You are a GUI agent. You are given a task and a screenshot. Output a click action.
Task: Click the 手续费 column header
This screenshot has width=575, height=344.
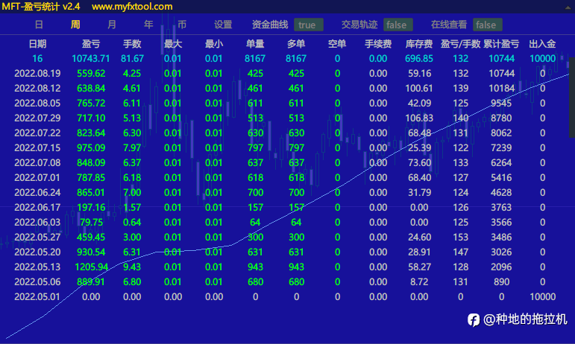click(378, 44)
